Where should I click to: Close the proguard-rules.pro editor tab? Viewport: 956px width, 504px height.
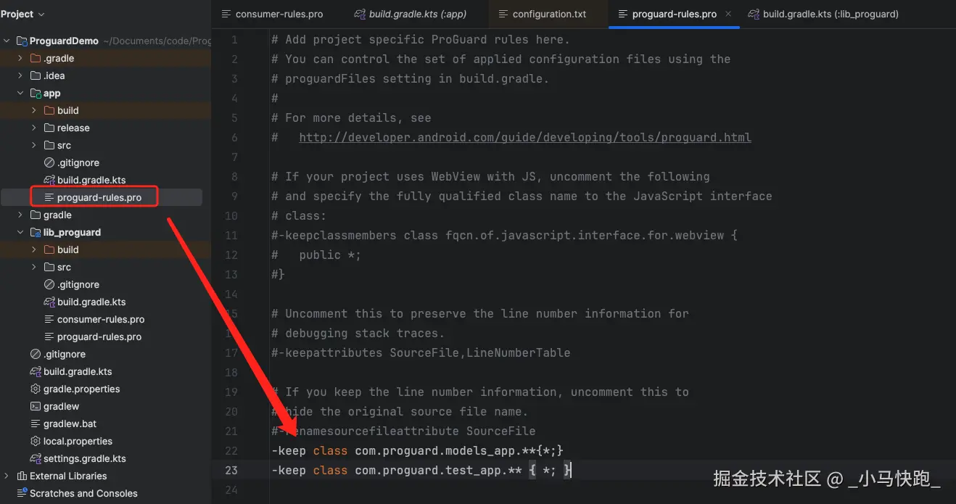[728, 14]
